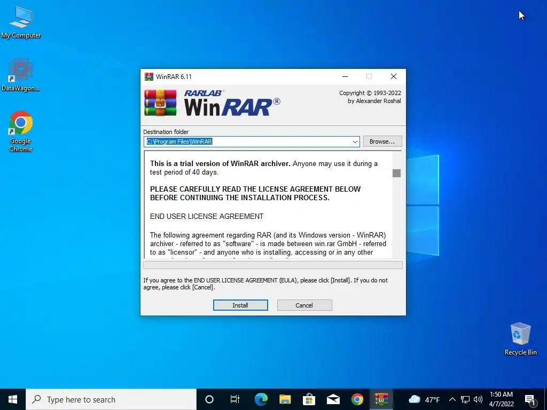The width and height of the screenshot is (547, 410).
Task: Click the WinRAR title bar icon
Action: (x=149, y=76)
